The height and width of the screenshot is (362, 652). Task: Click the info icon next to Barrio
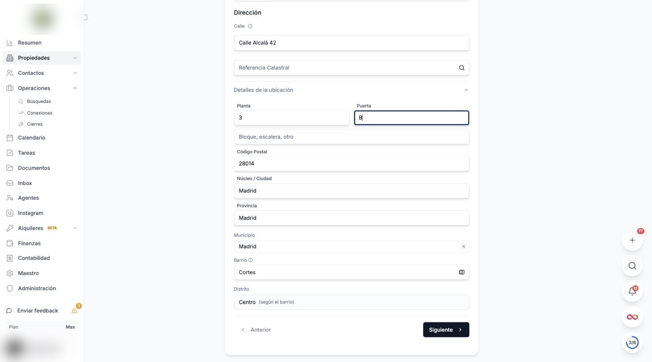(x=251, y=260)
